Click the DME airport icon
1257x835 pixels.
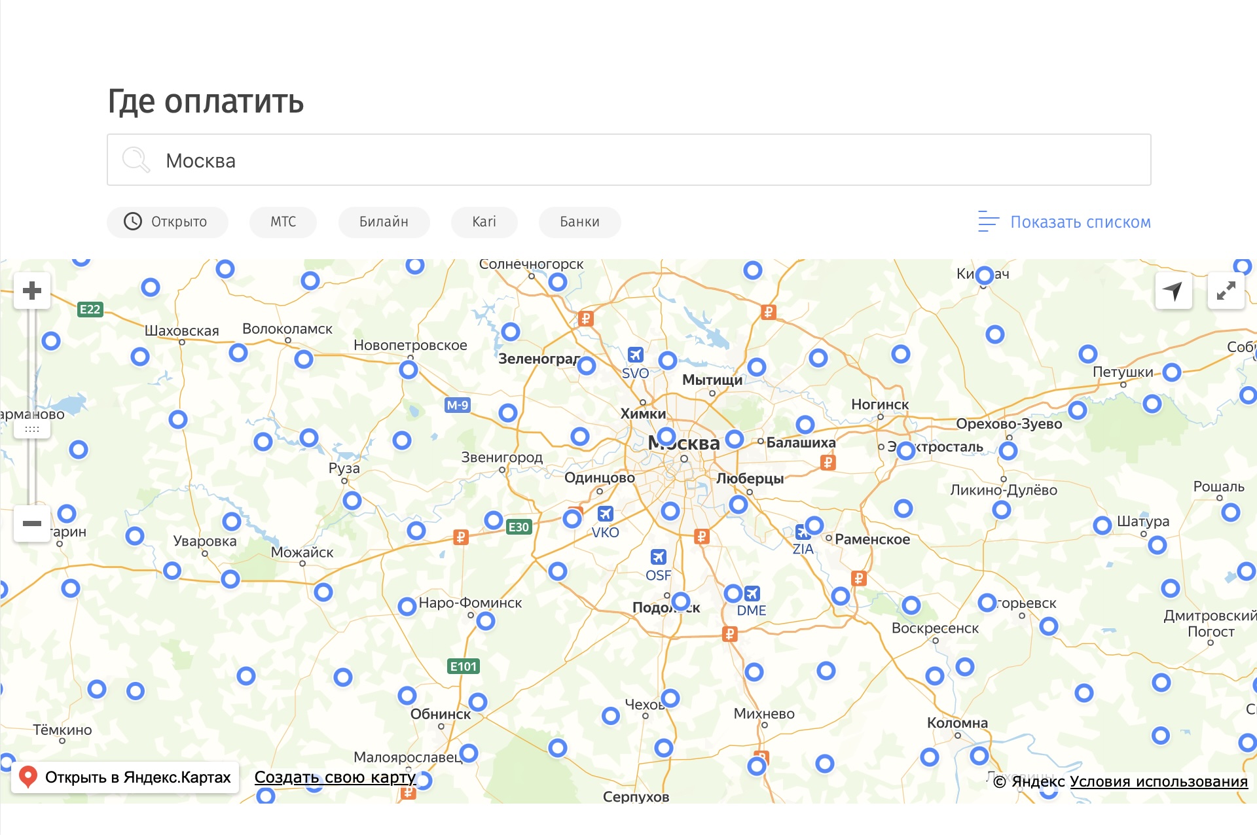coord(752,593)
